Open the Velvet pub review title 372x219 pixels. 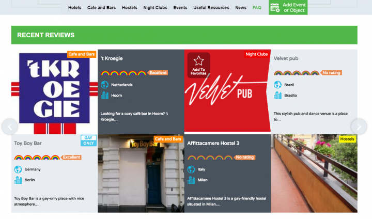click(286, 58)
